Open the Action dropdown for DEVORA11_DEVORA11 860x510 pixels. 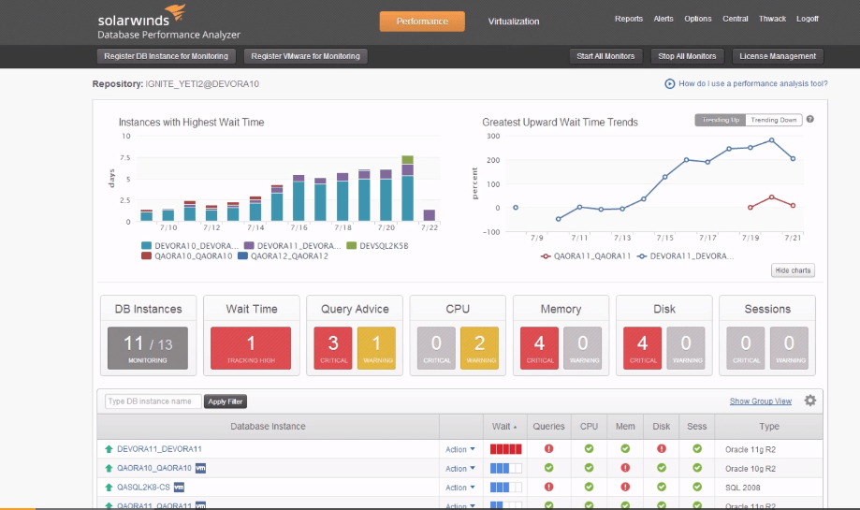(x=459, y=449)
